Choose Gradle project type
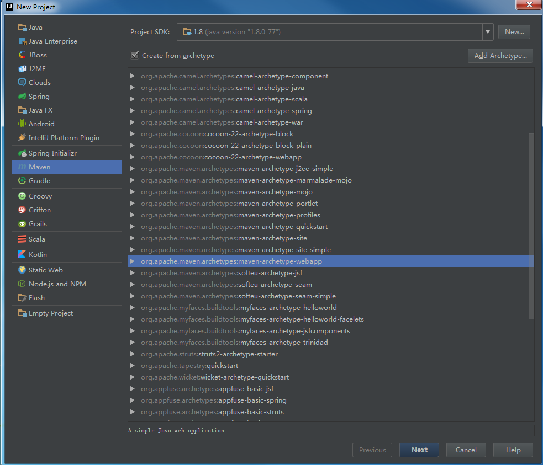The width and height of the screenshot is (543, 465). point(66,180)
